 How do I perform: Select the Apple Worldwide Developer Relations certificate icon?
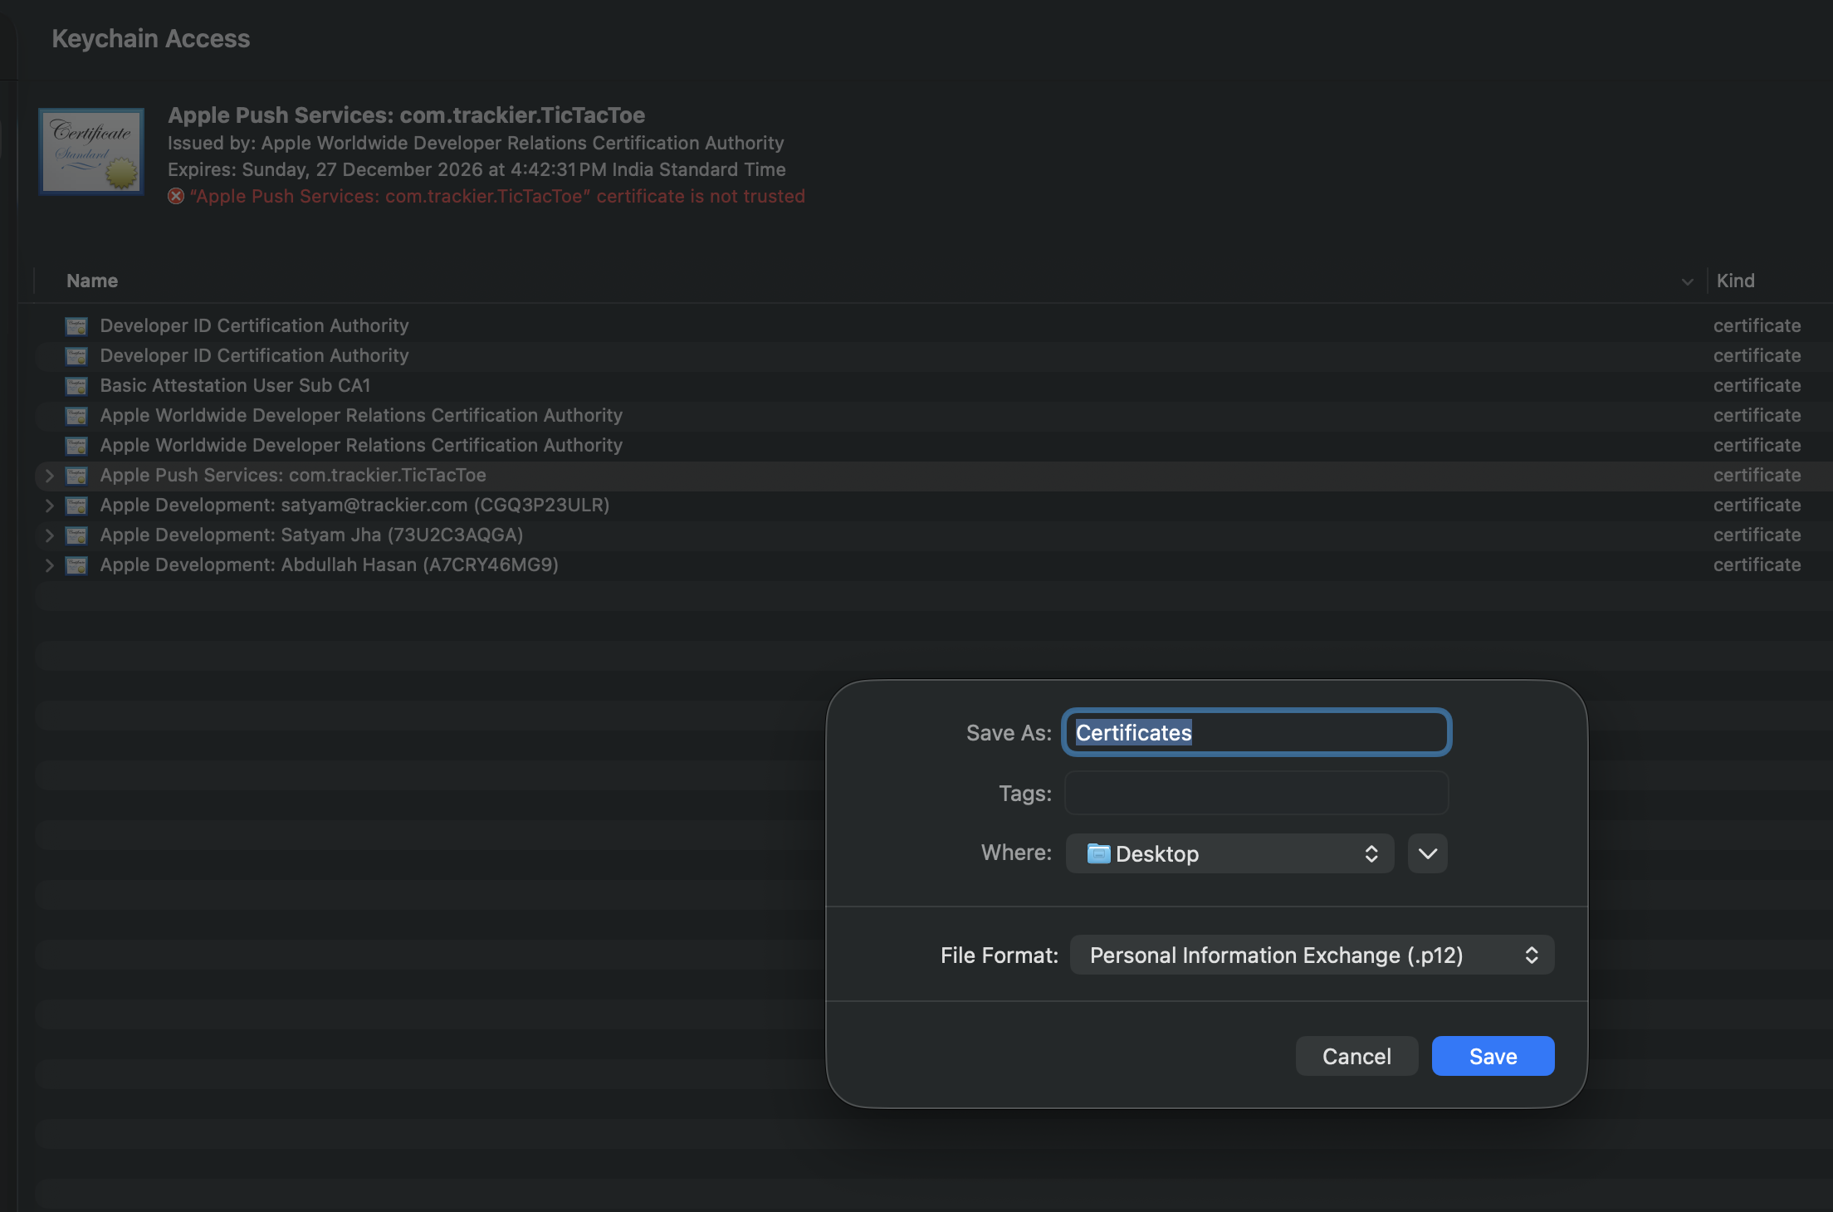[x=76, y=415]
